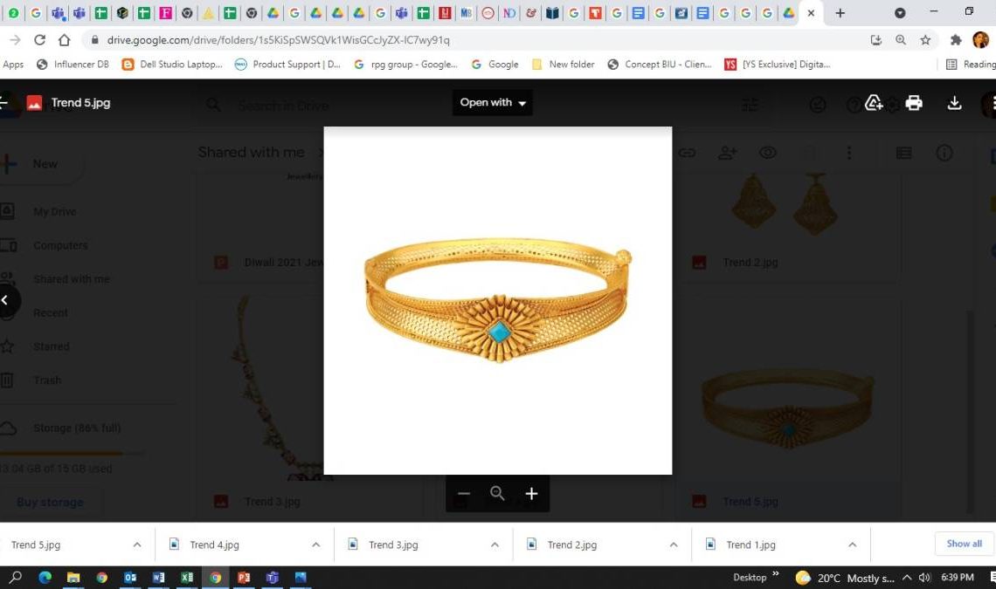Screen dimensions: 996x589
Task: Open volume control in system tray
Action: (924, 578)
